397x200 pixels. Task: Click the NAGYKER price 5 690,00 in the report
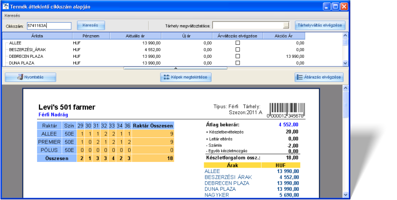click(x=288, y=195)
